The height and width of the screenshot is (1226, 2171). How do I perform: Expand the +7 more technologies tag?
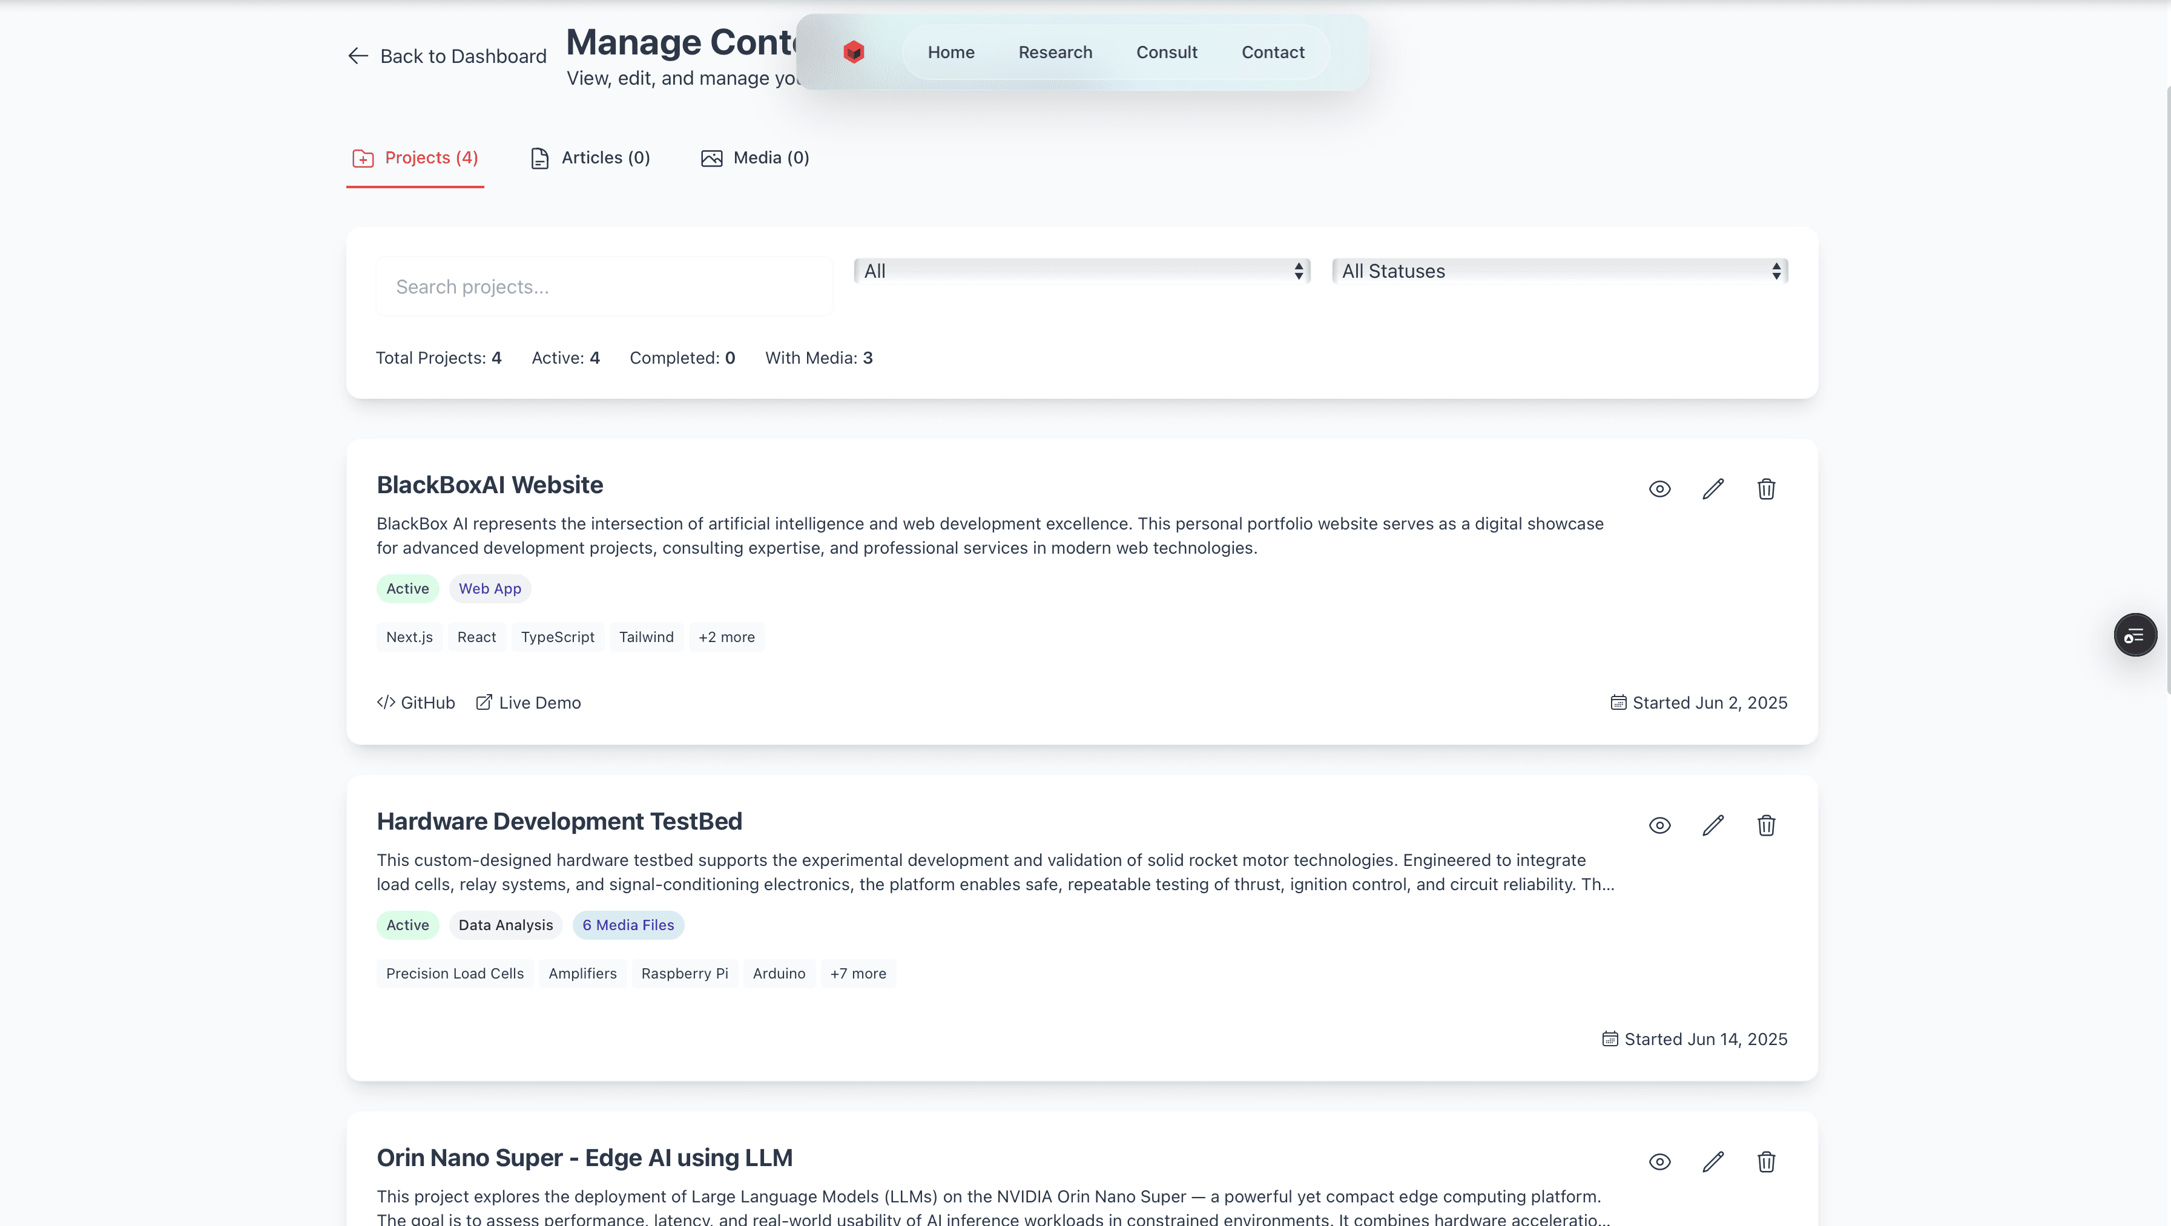(857, 973)
